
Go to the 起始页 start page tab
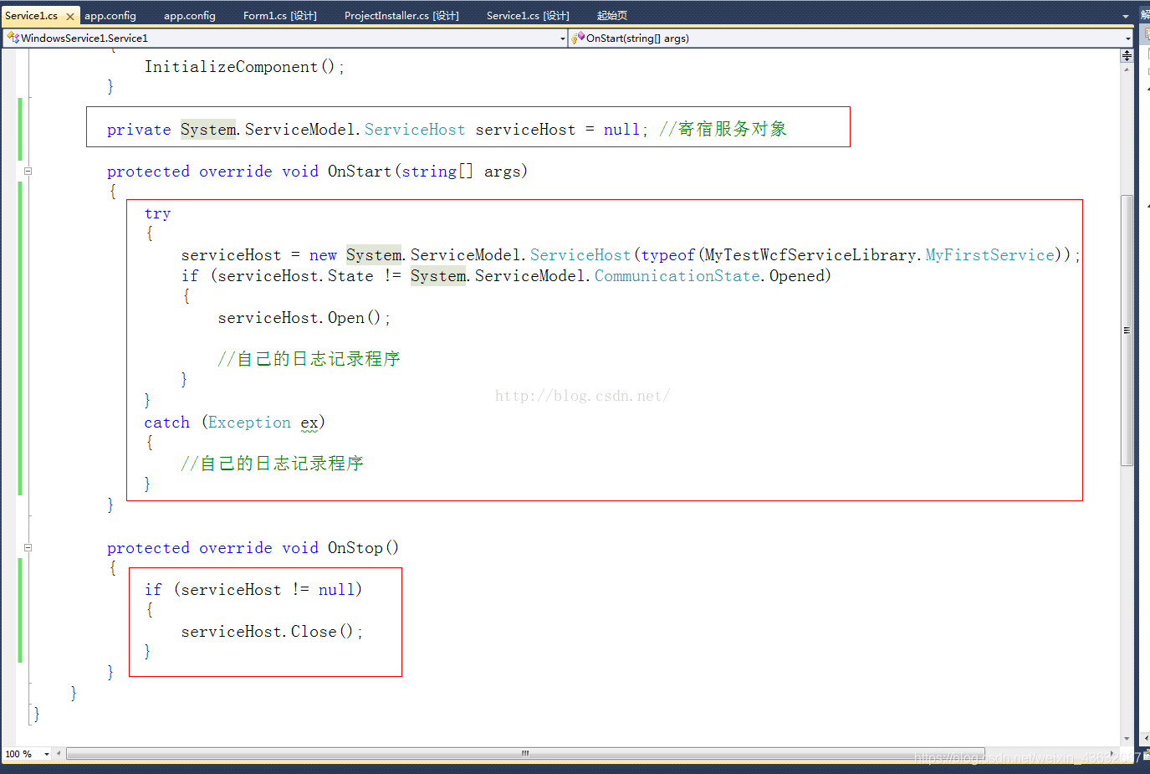[x=612, y=16]
